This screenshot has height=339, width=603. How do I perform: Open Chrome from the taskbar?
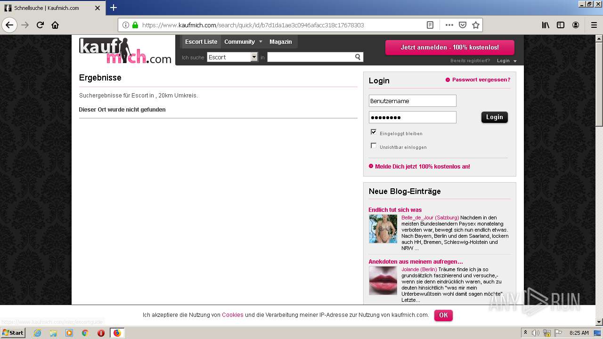click(85, 333)
